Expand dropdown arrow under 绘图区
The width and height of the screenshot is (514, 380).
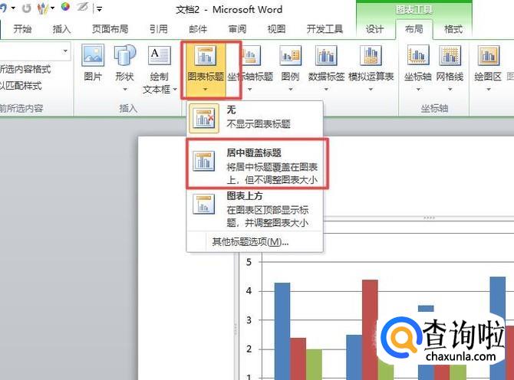[489, 90]
